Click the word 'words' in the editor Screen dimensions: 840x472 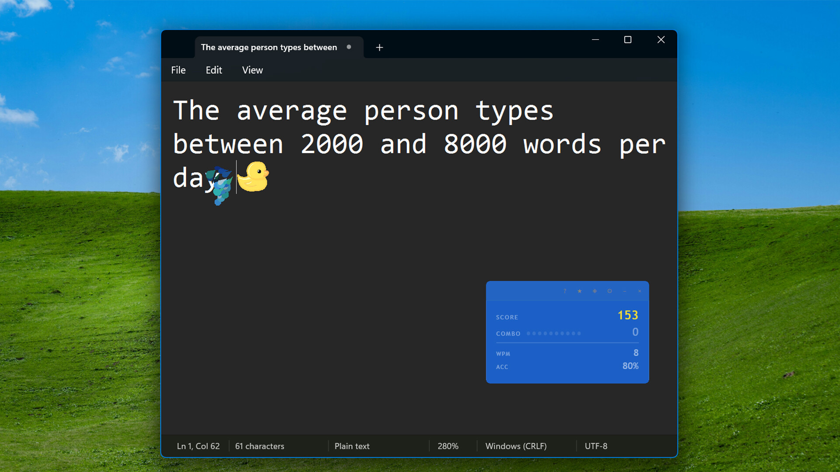click(x=562, y=144)
